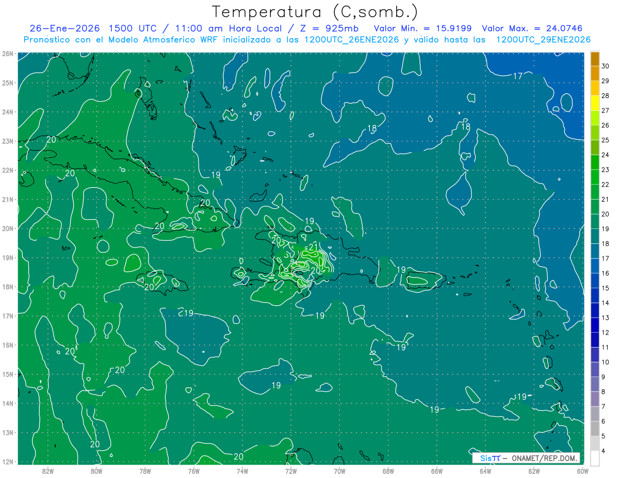Click the "12N" latitude axis label
The width and height of the screenshot is (619, 478).
coord(8,461)
